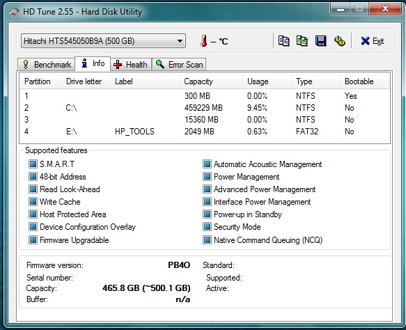Click the 48-bit Address checkbox

pyautogui.click(x=33, y=177)
